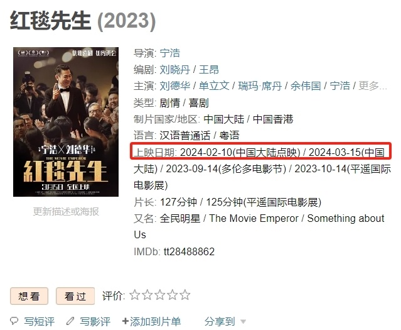Open director 宁浩's page
Image resolution: width=401 pixels, height=330 pixels.
(170, 53)
